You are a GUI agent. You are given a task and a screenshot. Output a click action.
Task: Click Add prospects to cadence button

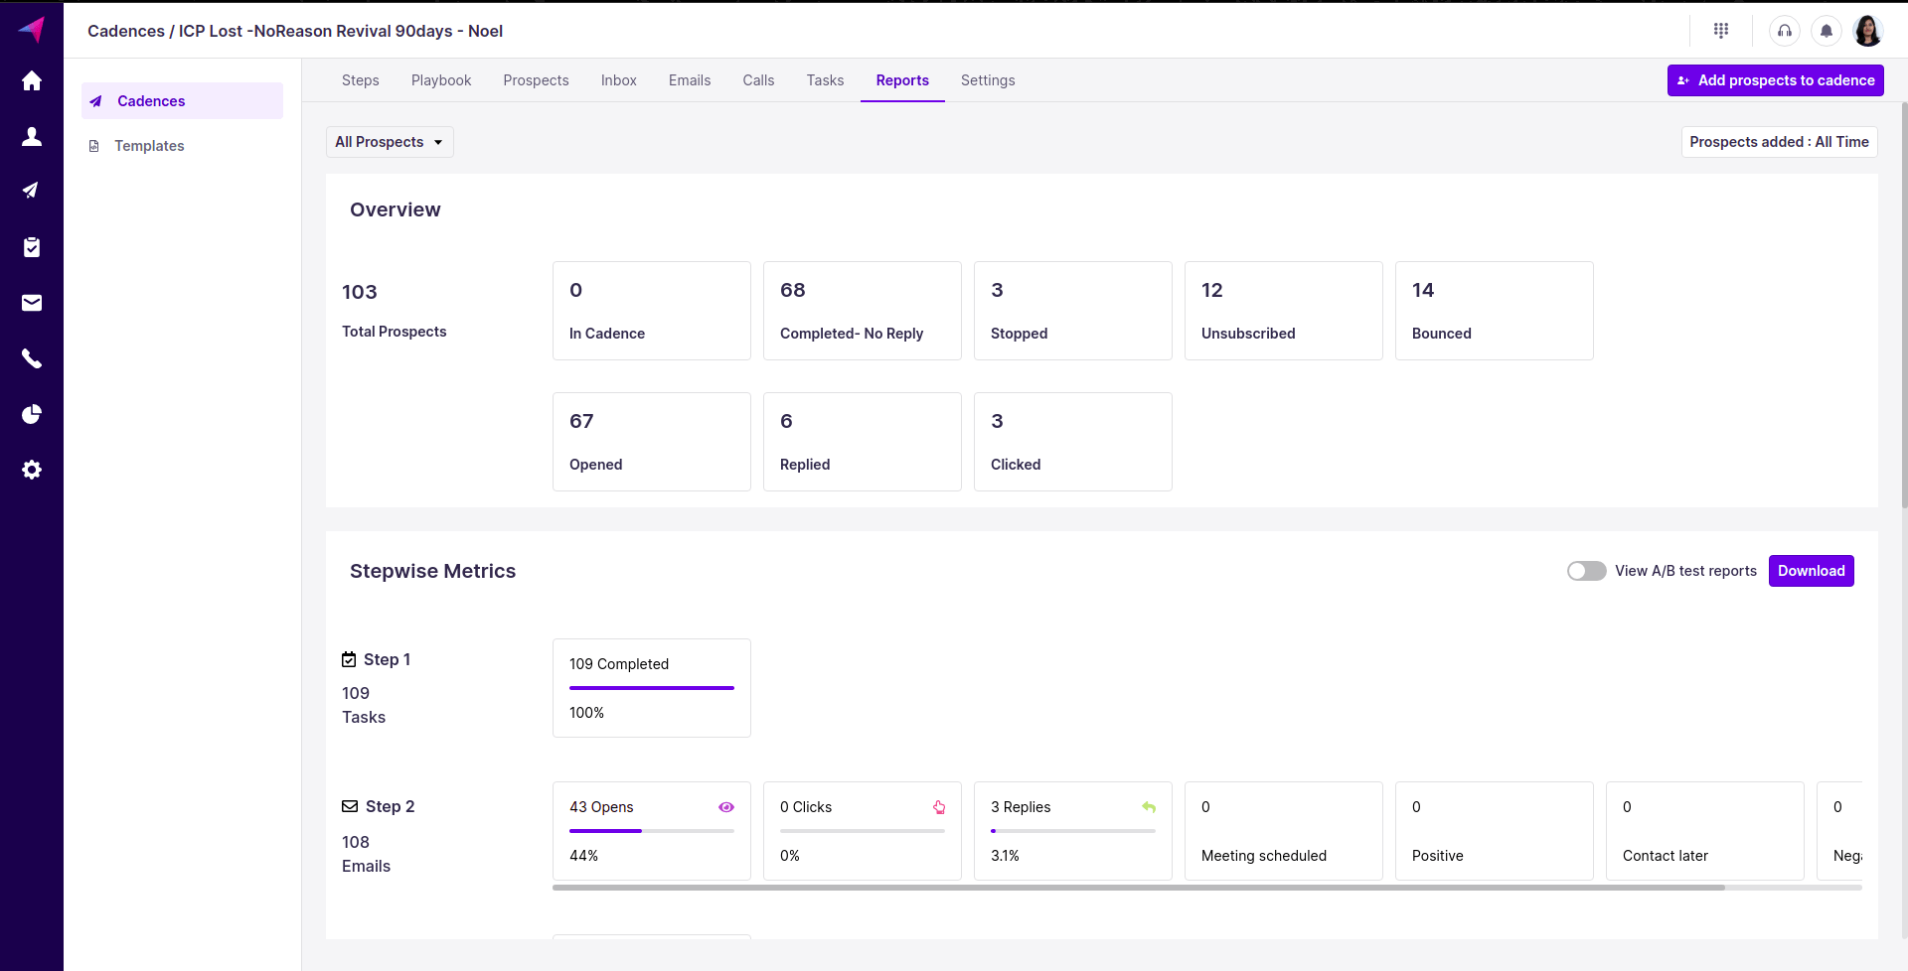coord(1775,80)
